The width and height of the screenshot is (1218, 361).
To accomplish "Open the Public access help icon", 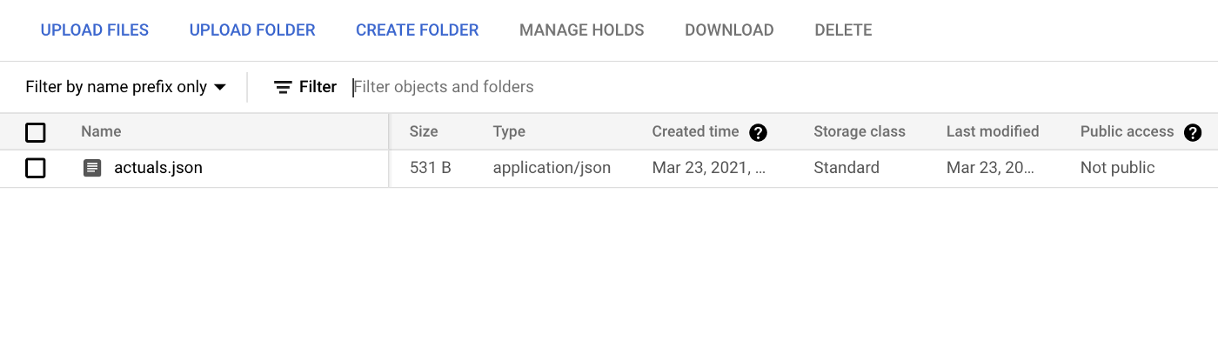I will coord(1193,132).
